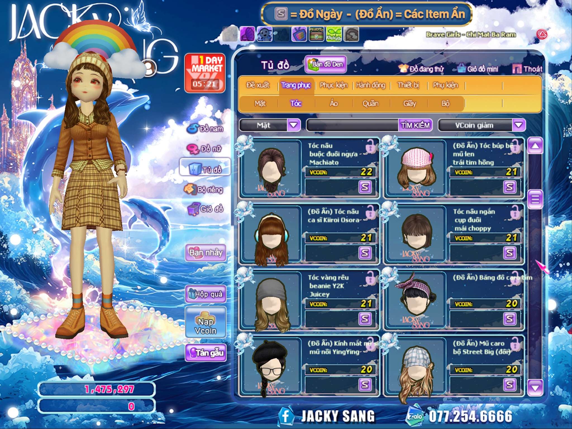Expand the VCoin giảm sort dropdown arrow
Screen dimensions: 572x429
click(519, 125)
